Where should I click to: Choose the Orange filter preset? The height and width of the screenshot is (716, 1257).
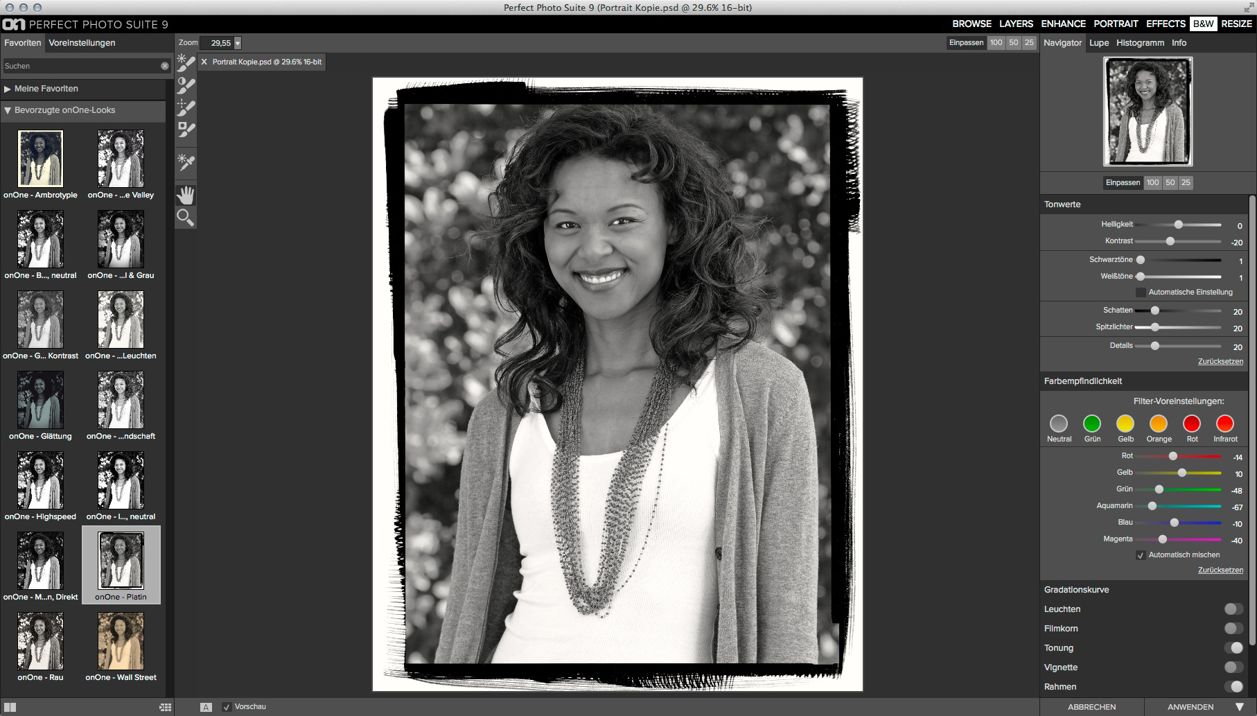(1159, 424)
